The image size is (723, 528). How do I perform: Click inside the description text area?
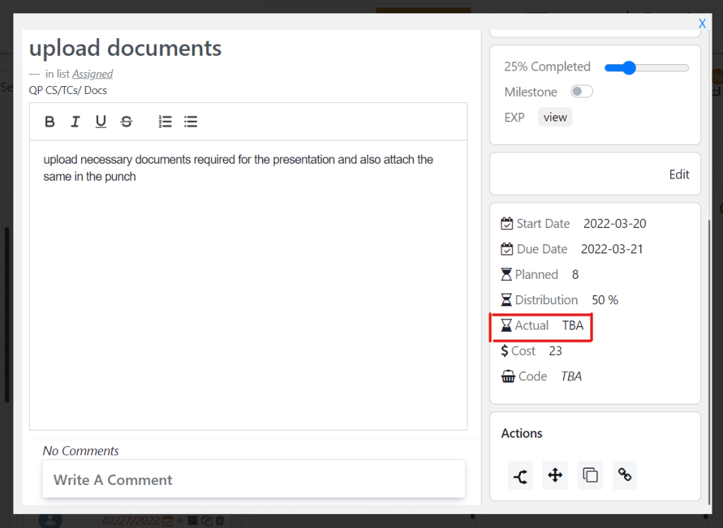coord(248,285)
